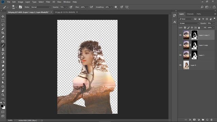This screenshot has height=122, width=217.
Task: Open the Flow value dropdown
Action: click(x=87, y=7)
